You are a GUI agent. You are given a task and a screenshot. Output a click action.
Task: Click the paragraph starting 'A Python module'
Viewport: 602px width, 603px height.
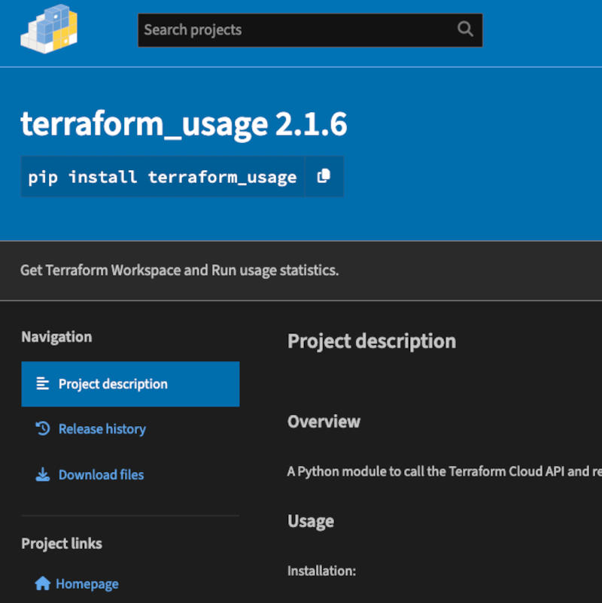[x=445, y=471]
